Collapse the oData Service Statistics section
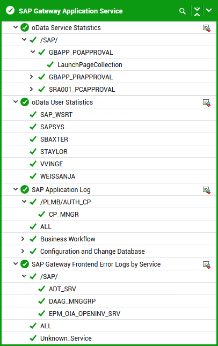 [x=16, y=27]
